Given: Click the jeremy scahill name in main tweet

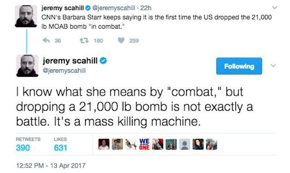Looking at the screenshot, I should click(70, 61).
